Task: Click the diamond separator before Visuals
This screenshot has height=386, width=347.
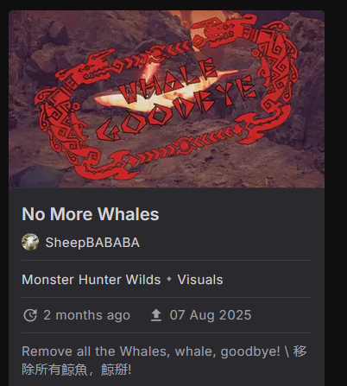Action: (x=169, y=279)
